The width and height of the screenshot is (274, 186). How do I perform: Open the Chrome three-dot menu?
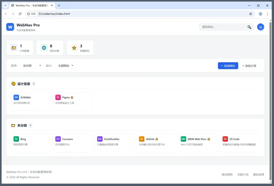(267, 14)
